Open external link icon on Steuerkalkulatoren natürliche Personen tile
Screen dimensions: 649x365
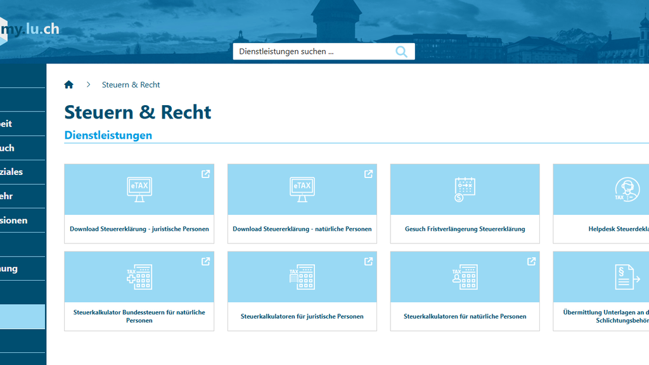[x=531, y=261]
